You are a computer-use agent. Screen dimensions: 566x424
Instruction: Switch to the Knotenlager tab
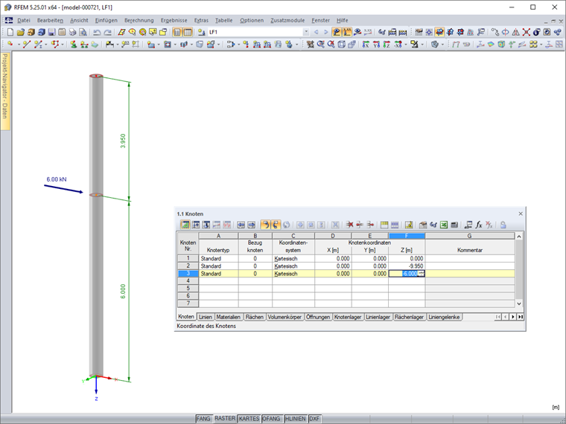point(348,317)
